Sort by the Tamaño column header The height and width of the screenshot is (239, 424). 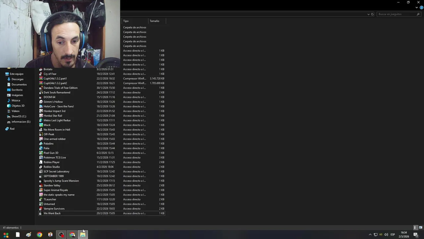coord(157,21)
